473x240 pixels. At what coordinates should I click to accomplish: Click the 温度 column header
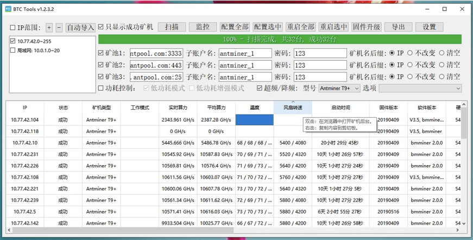tap(255, 108)
